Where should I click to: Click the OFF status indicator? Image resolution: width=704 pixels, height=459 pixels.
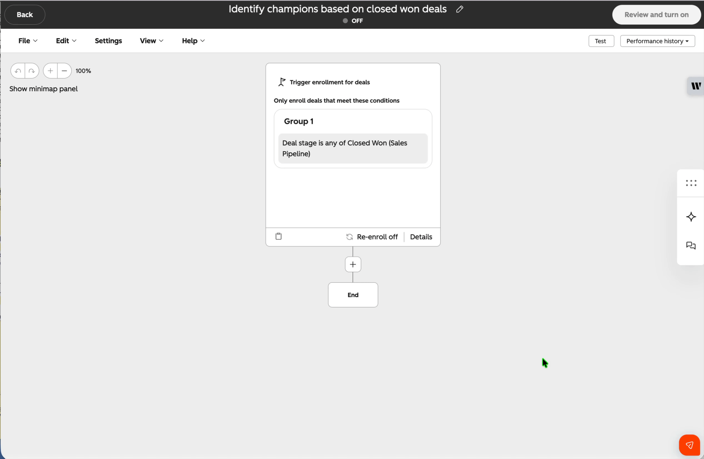click(353, 21)
